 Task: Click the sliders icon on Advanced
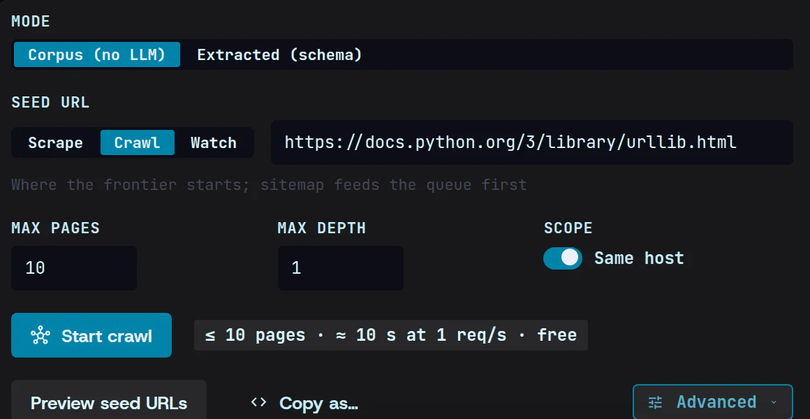point(655,402)
